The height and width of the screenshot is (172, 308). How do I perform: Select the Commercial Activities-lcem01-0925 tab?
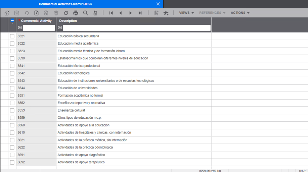coord(65,4)
